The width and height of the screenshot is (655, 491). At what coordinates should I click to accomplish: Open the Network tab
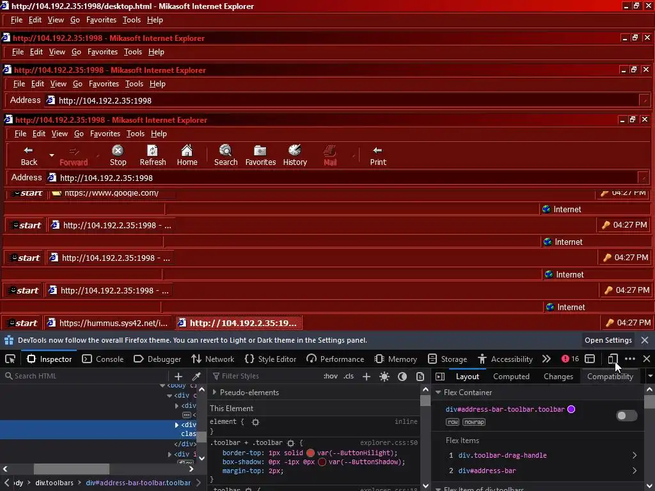coord(212,359)
